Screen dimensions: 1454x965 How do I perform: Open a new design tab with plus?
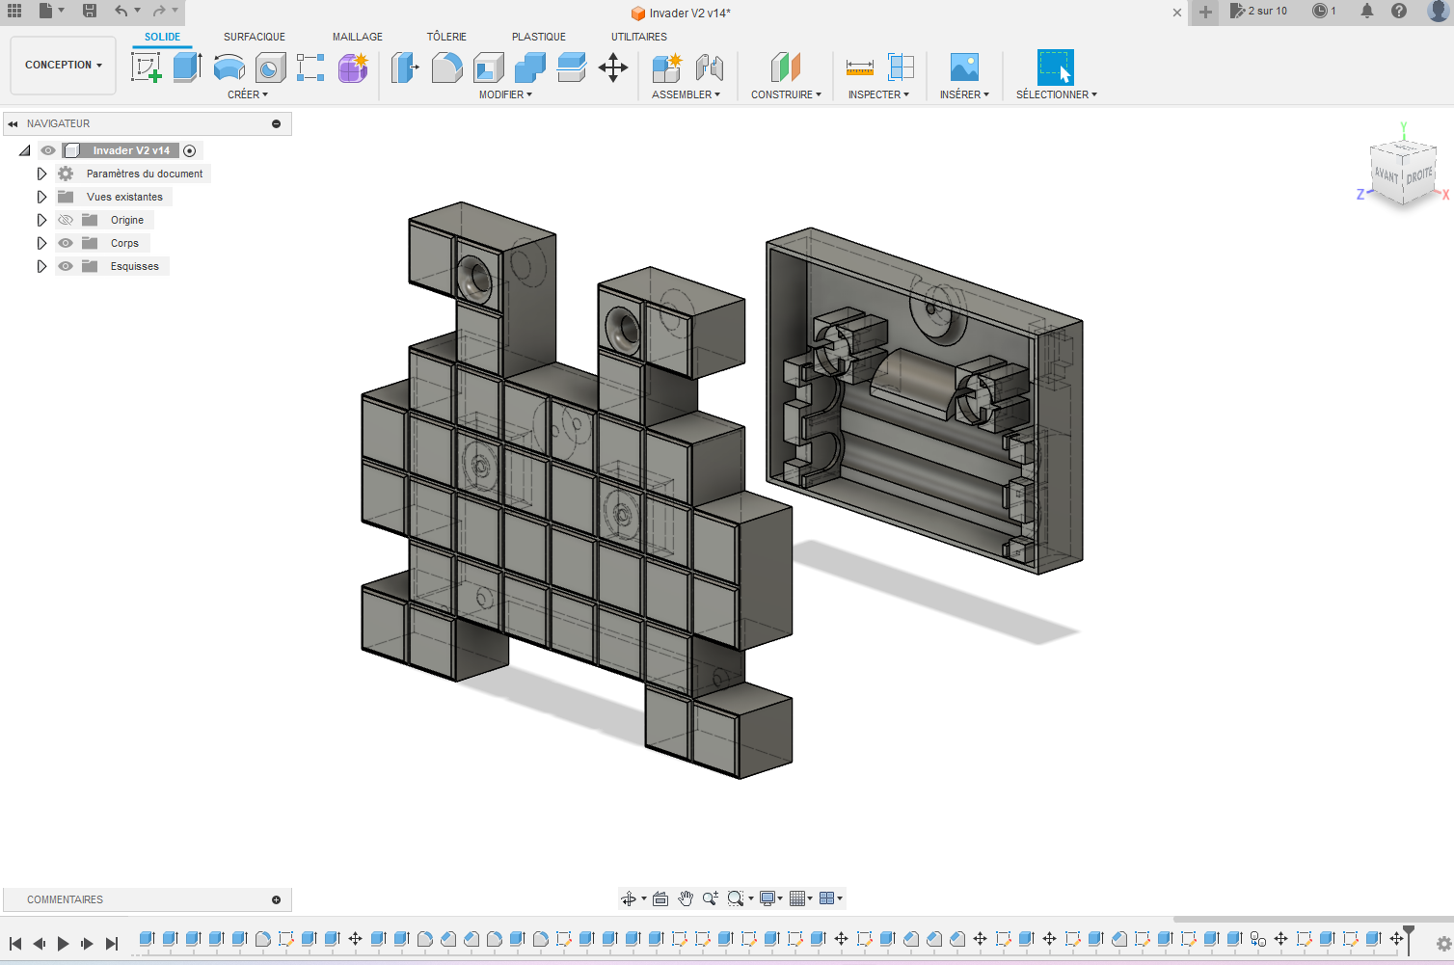[x=1205, y=12]
